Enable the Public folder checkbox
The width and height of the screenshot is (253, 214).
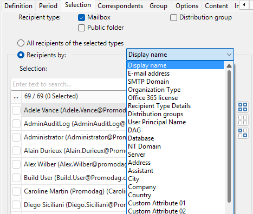click(x=81, y=28)
